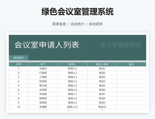Image resolution: width=155 pixels, height=119 pixels.
Task: Click the 电话4 cell
Action: click(102, 81)
